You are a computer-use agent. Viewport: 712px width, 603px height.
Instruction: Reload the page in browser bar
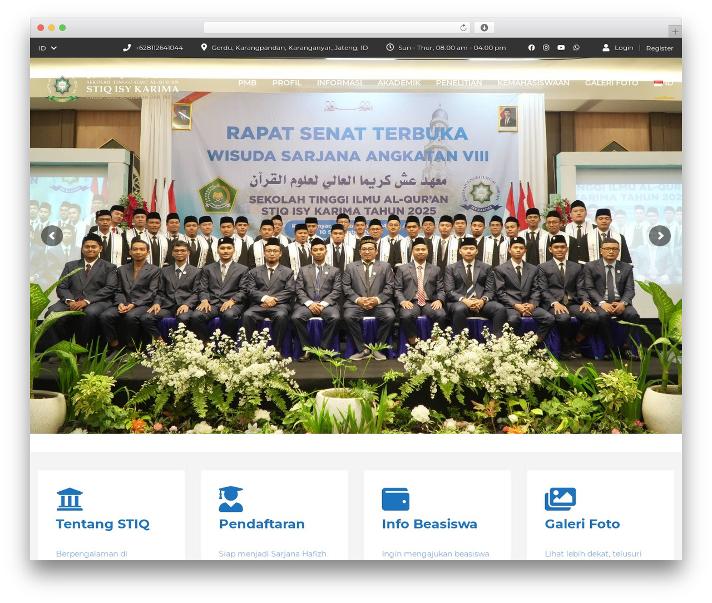(x=463, y=28)
